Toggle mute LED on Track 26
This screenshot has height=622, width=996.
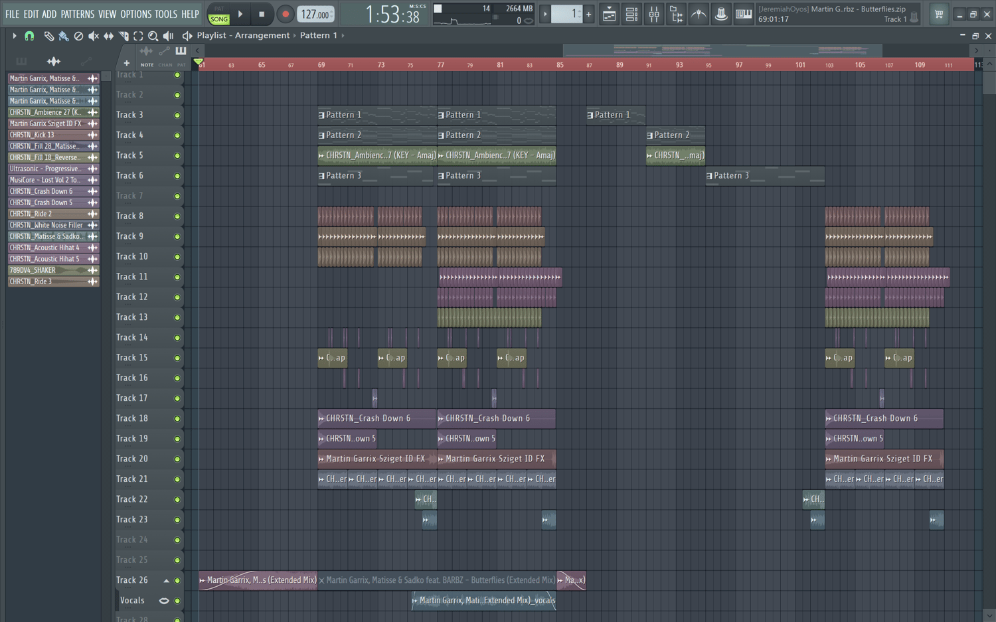coord(177,581)
